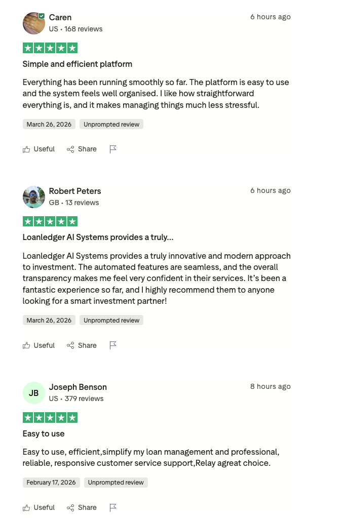This screenshot has width=349, height=518.
Task: Open Caren's reviewer profile name
Action: point(60,17)
